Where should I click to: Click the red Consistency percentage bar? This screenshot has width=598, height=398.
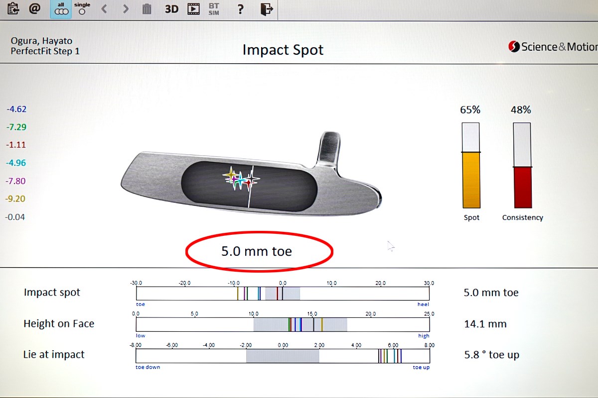pyautogui.click(x=523, y=187)
